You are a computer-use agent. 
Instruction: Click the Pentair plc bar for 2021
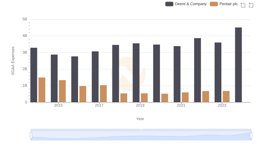[185, 97]
